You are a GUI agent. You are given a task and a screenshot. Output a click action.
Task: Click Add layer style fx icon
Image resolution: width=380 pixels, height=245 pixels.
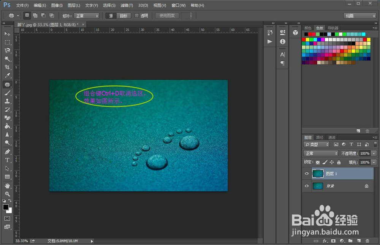[x=325, y=241]
